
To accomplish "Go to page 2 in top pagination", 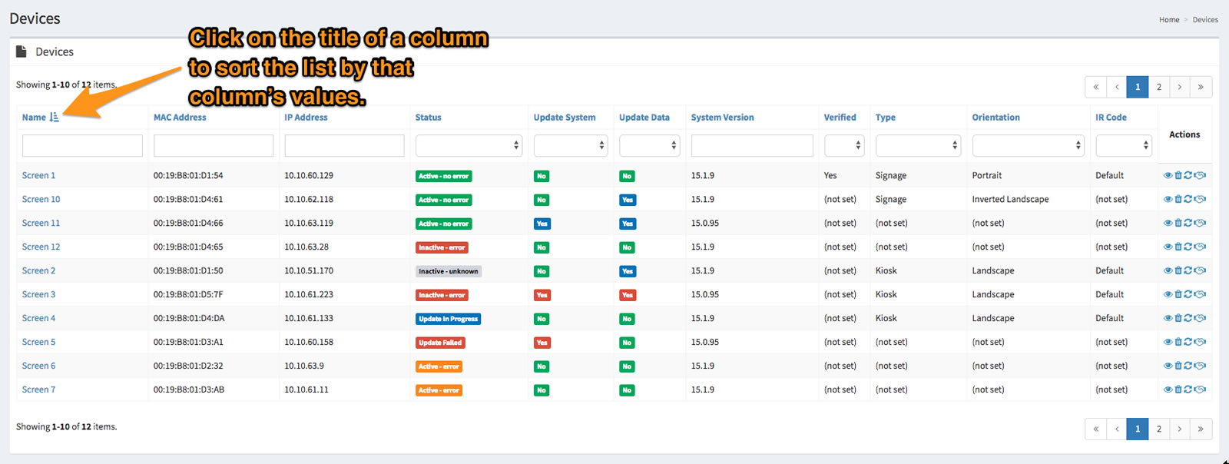I will coord(1158,87).
